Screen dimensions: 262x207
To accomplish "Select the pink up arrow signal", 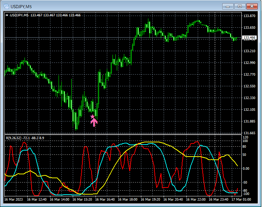I will pyautogui.click(x=94, y=122).
